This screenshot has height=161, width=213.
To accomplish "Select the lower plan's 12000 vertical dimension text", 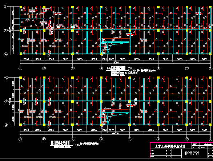I will click(x=10, y=101).
